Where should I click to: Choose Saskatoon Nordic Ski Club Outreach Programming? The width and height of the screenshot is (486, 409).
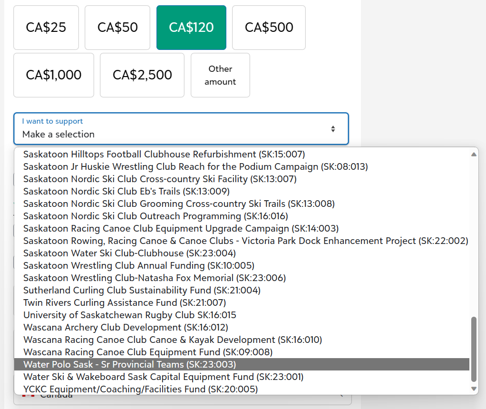(242, 216)
